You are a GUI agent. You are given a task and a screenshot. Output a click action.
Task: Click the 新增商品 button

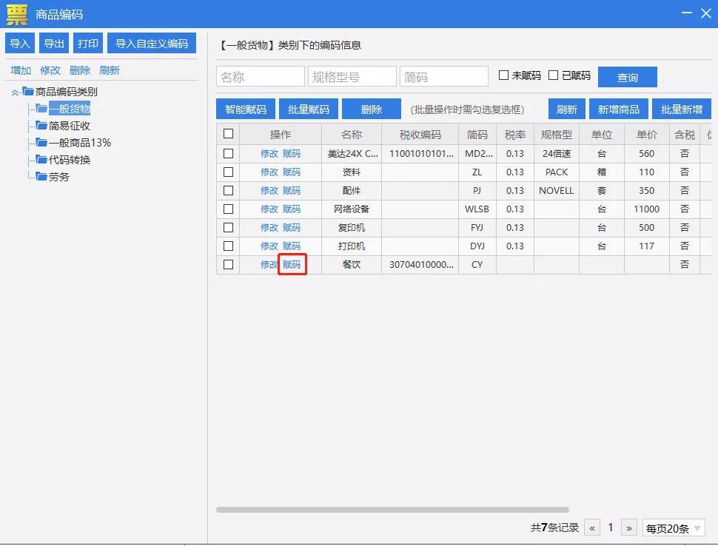(x=619, y=109)
